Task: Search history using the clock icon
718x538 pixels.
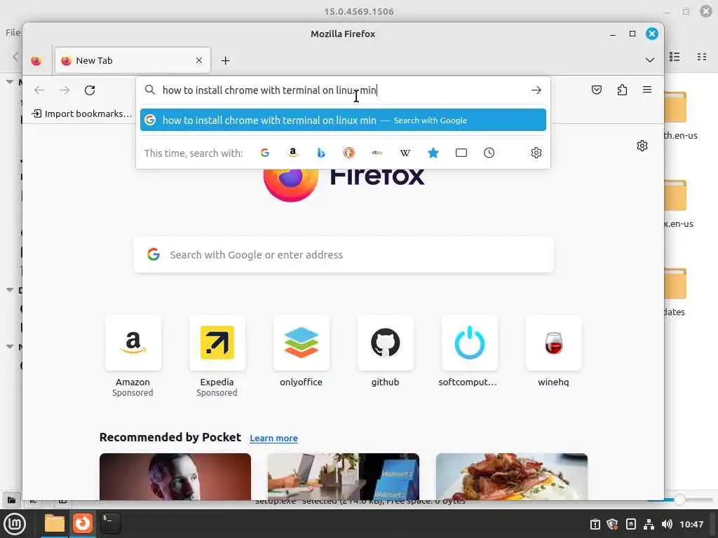Action: pyautogui.click(x=489, y=153)
